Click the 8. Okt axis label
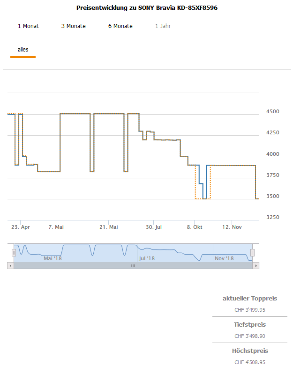293x373 pixels. pos(195,227)
